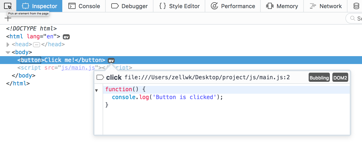
Task: Click the element picker icon
Action: (8, 6)
